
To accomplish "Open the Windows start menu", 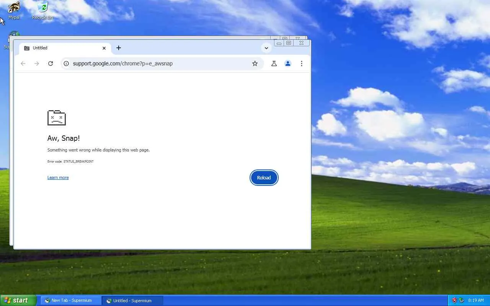I will point(18,300).
